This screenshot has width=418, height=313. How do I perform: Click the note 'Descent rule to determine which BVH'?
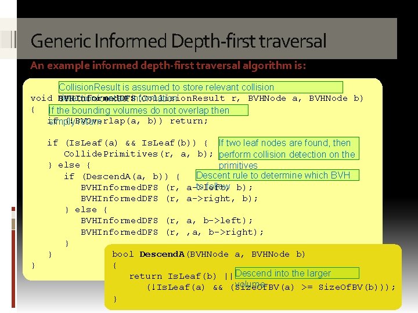click(x=278, y=175)
